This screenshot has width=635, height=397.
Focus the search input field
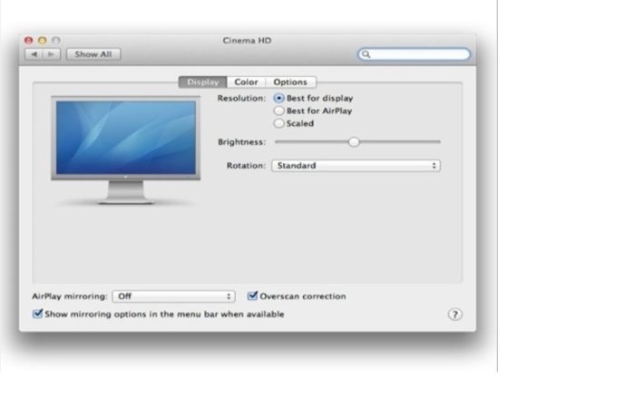[414, 54]
